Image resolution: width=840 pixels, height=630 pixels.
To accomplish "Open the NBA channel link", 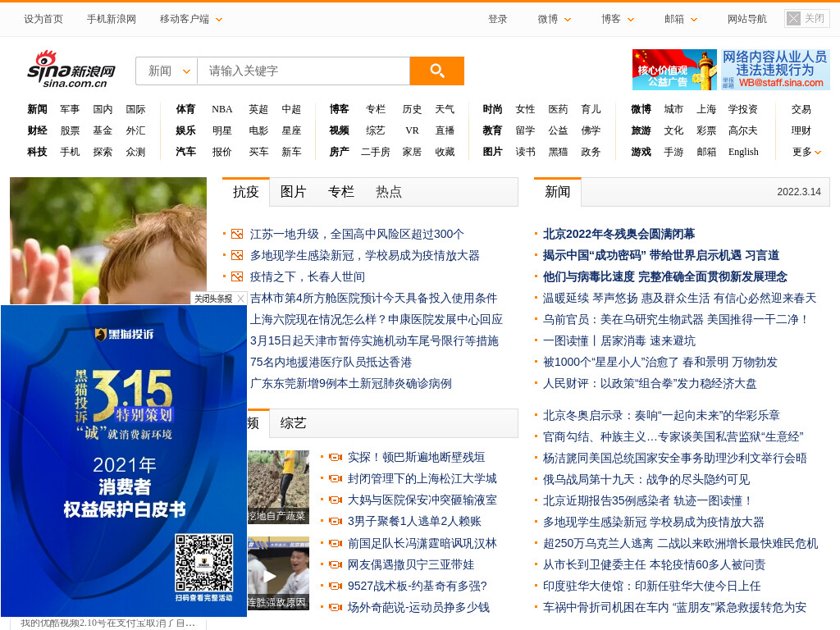I will click(x=221, y=109).
